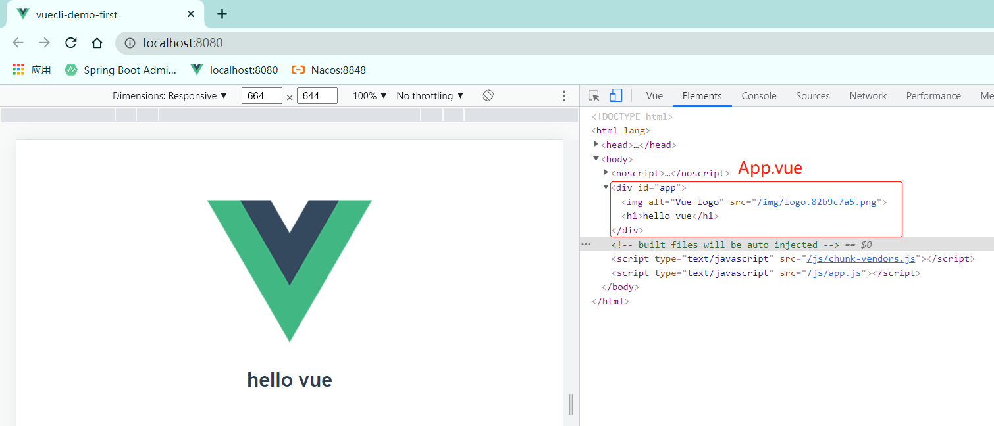The width and height of the screenshot is (994, 426).
Task: Open the /img/logo.82b9c7a5.png link
Action: (817, 202)
